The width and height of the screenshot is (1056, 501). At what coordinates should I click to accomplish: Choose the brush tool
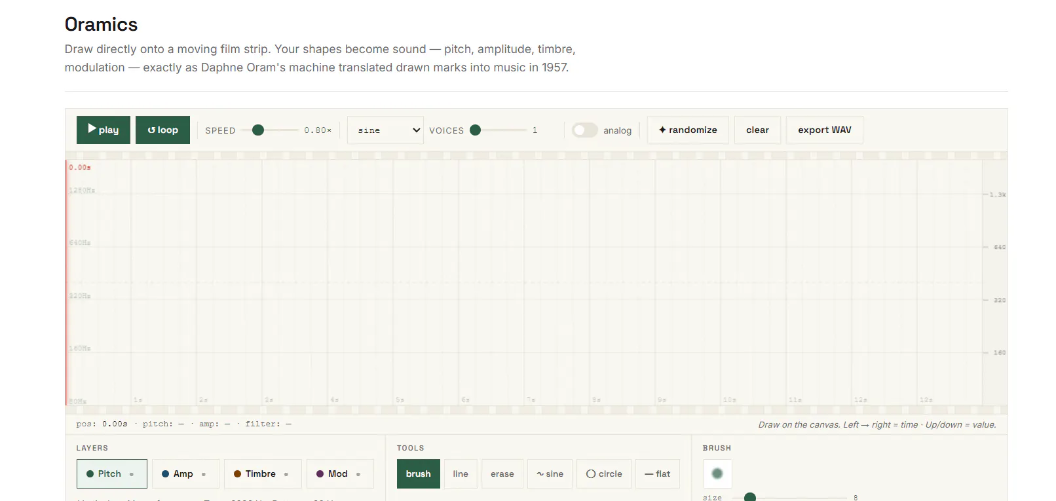tap(419, 474)
